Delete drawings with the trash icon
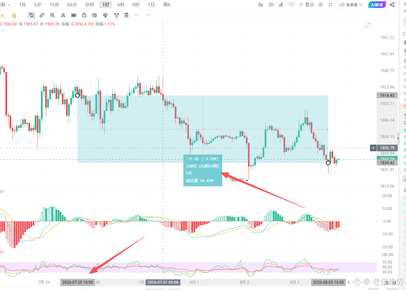The width and height of the screenshot is (406, 290). click(126, 15)
